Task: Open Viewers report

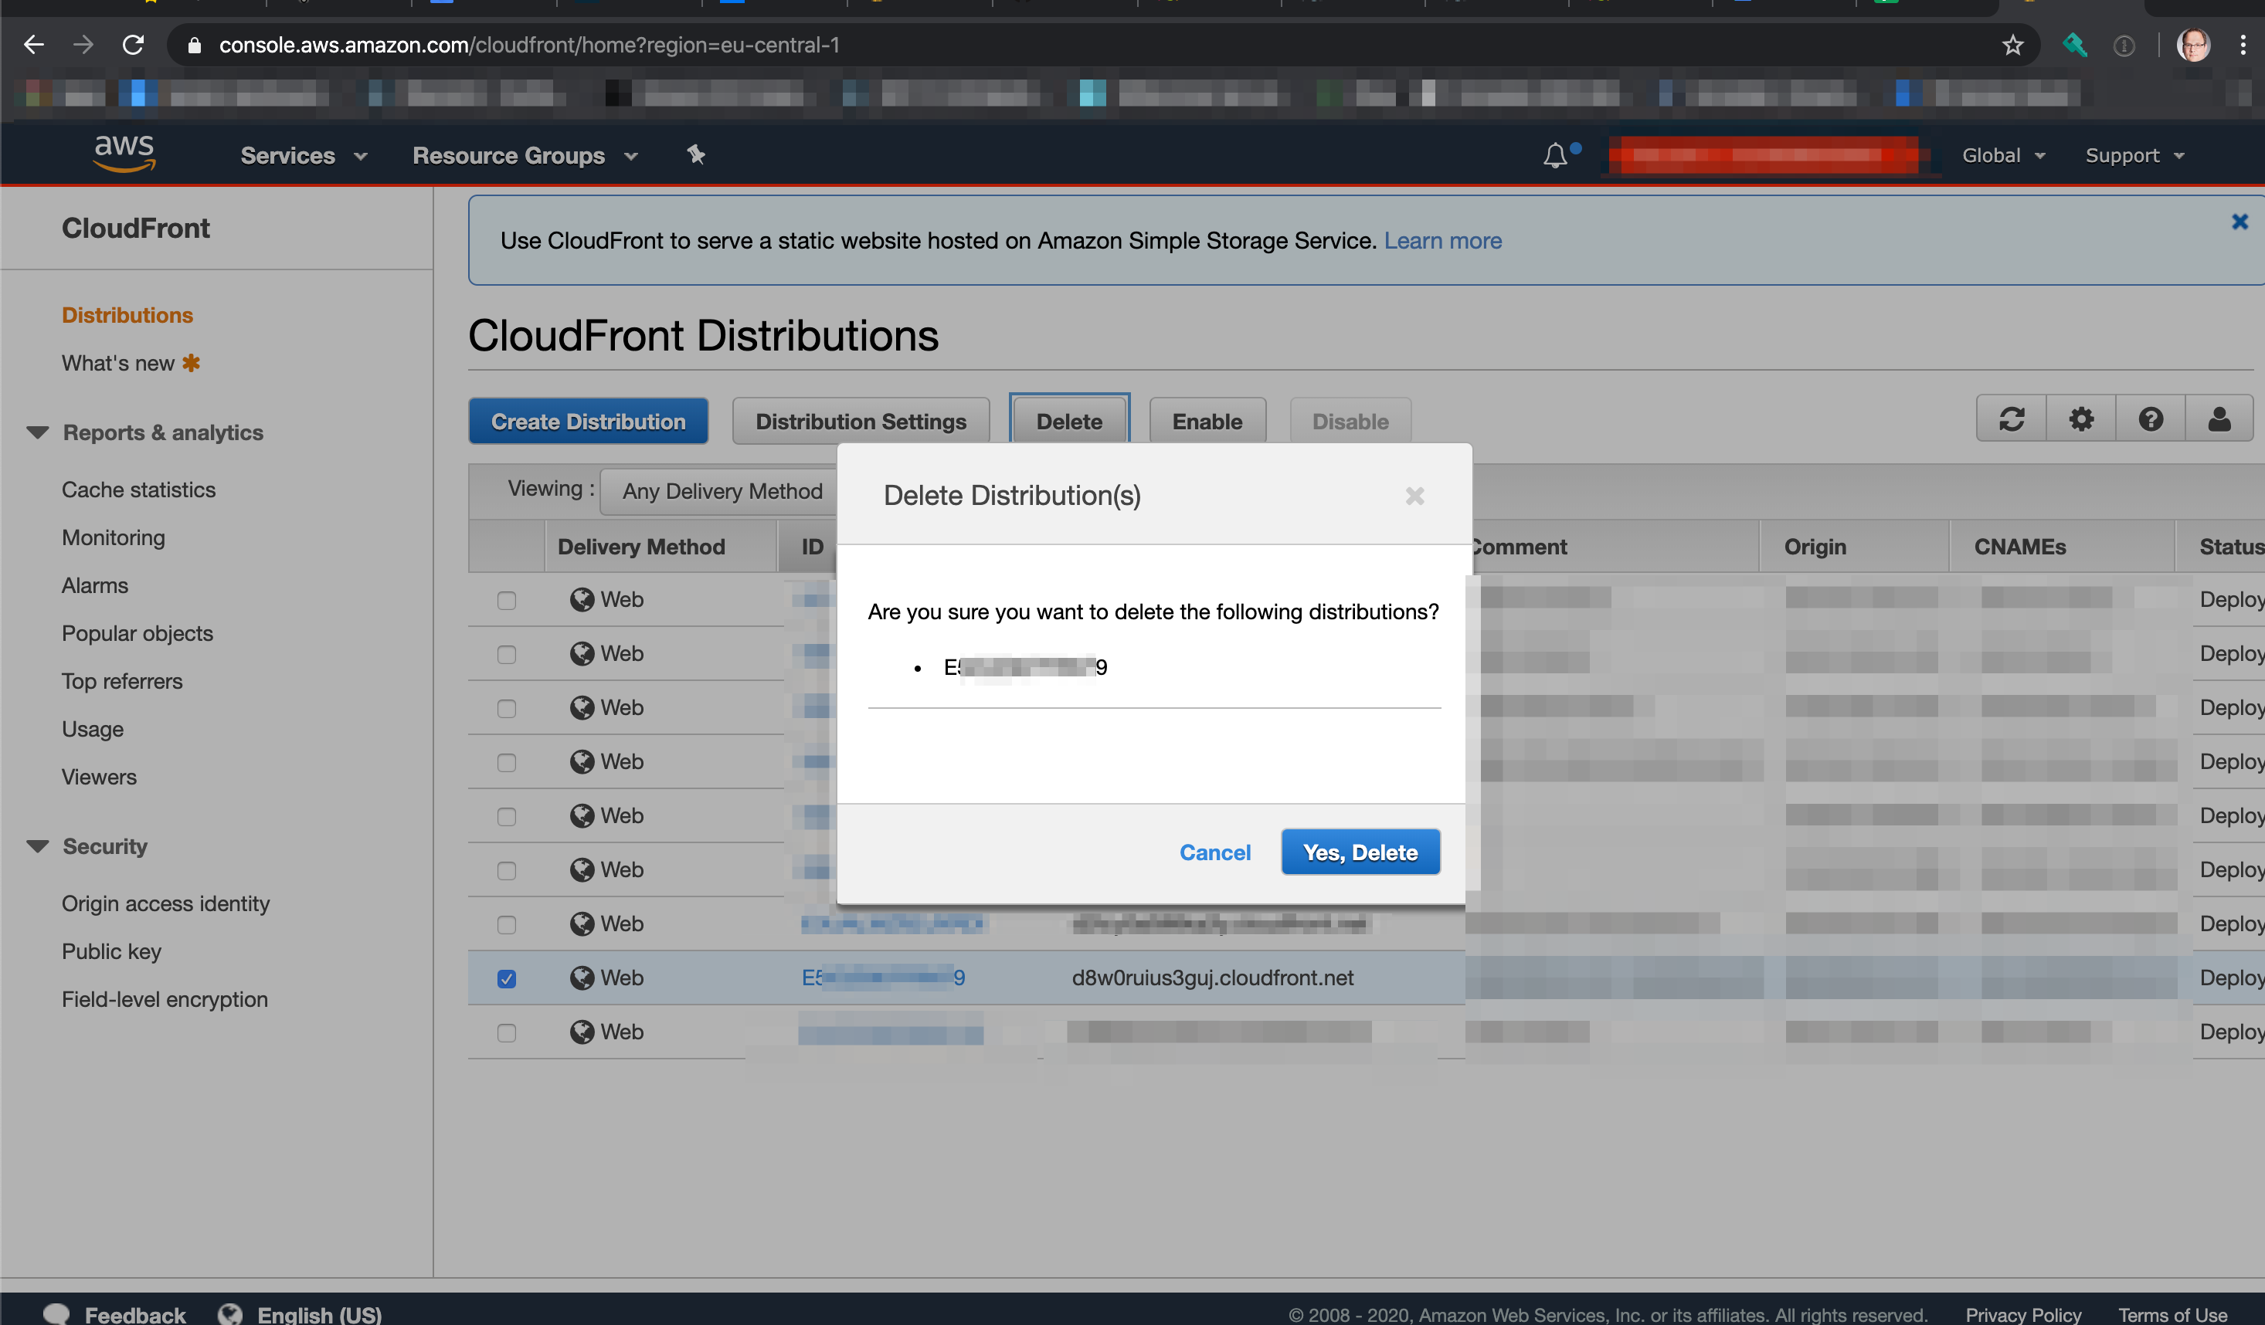Action: [x=99, y=777]
